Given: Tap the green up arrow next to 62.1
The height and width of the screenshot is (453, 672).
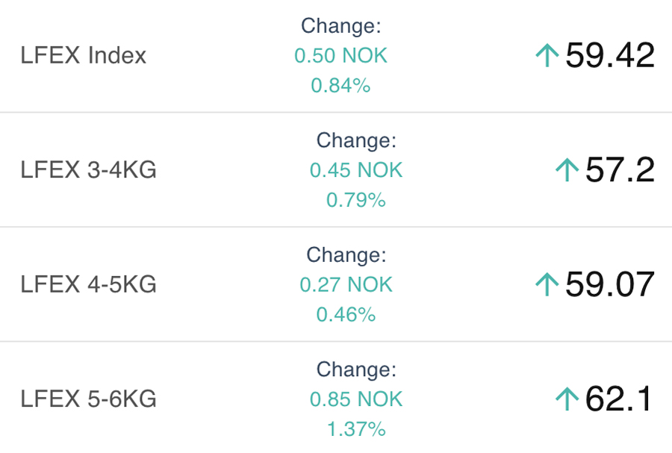Looking at the screenshot, I should point(567,399).
